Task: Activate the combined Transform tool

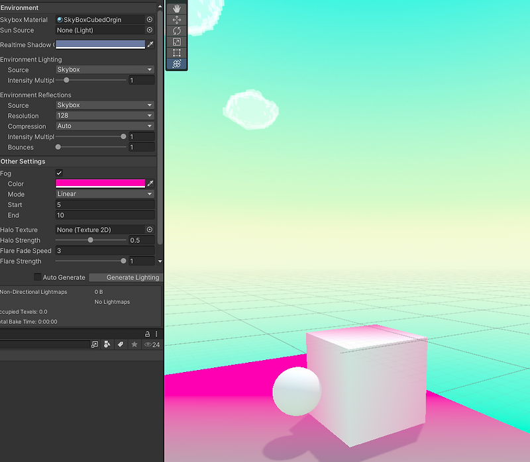Action: click(x=176, y=64)
